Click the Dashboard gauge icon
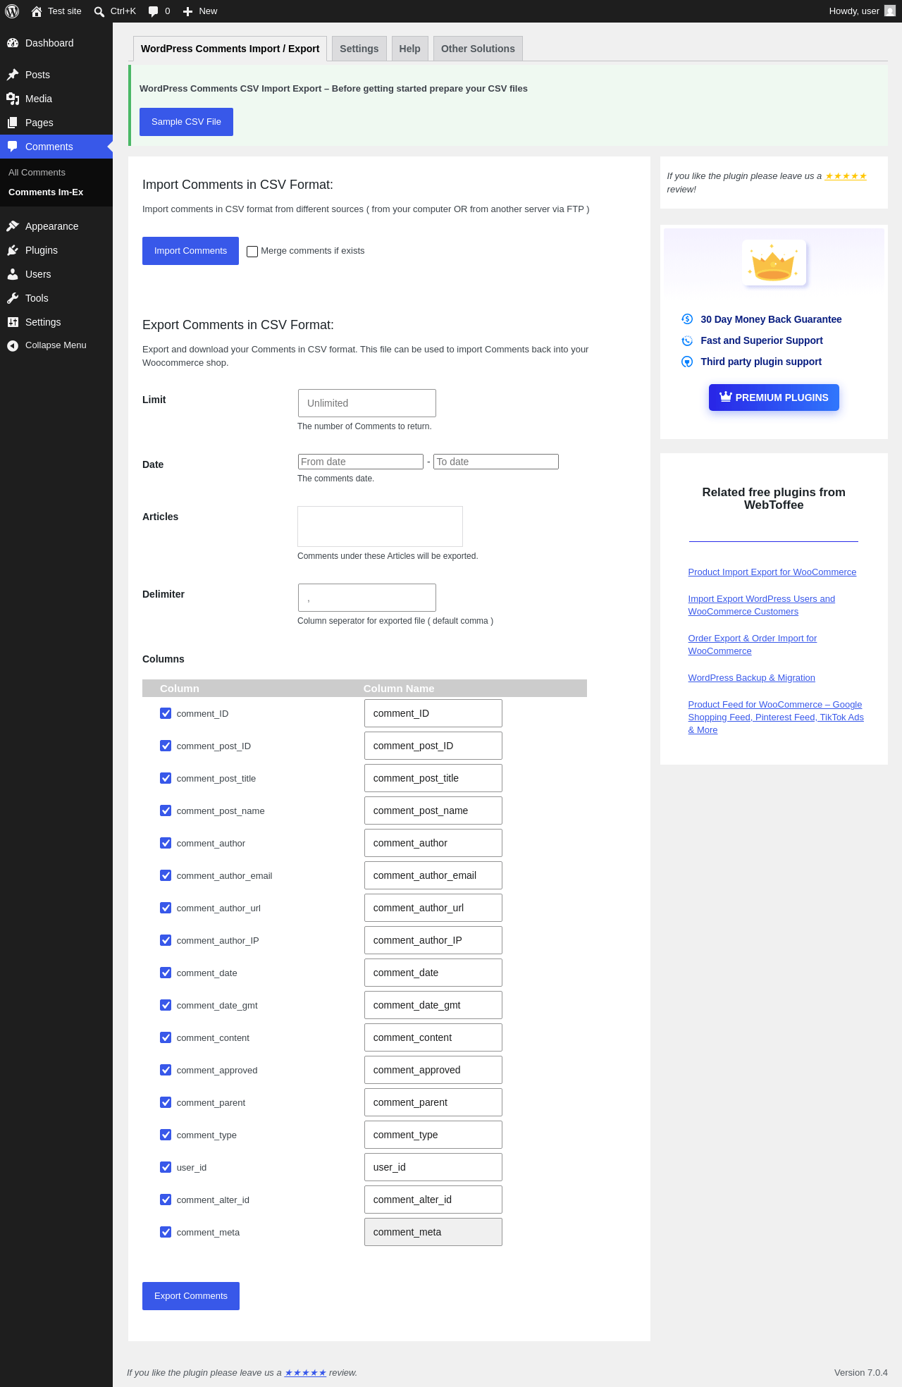This screenshot has height=1387, width=902. point(13,43)
